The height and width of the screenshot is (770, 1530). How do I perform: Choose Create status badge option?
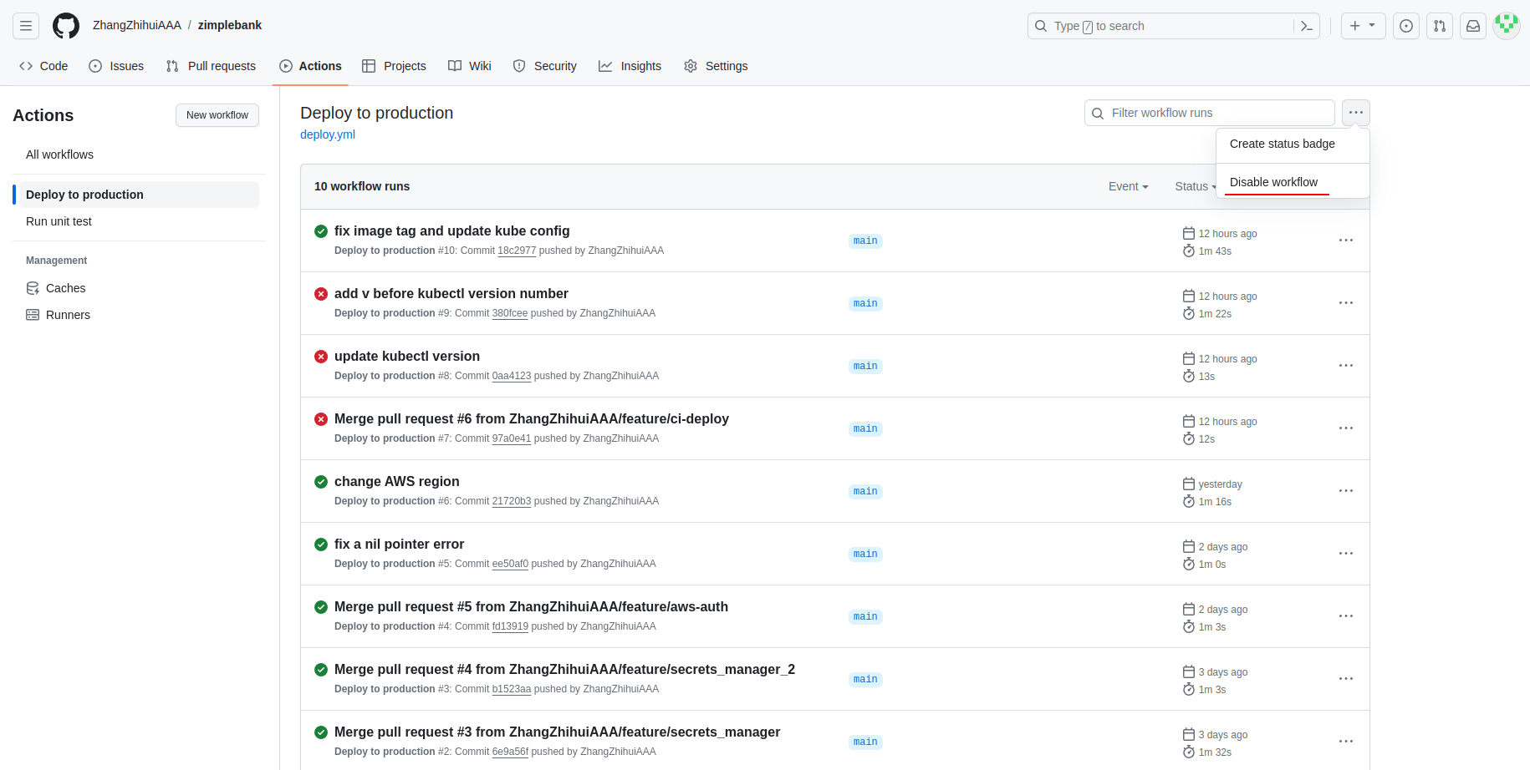1282,144
